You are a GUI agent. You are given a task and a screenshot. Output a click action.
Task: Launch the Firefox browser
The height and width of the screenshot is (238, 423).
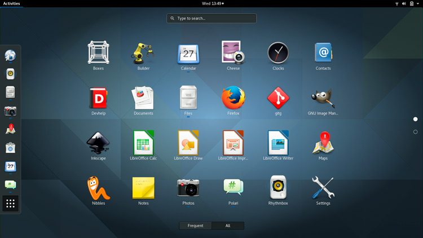click(233, 98)
